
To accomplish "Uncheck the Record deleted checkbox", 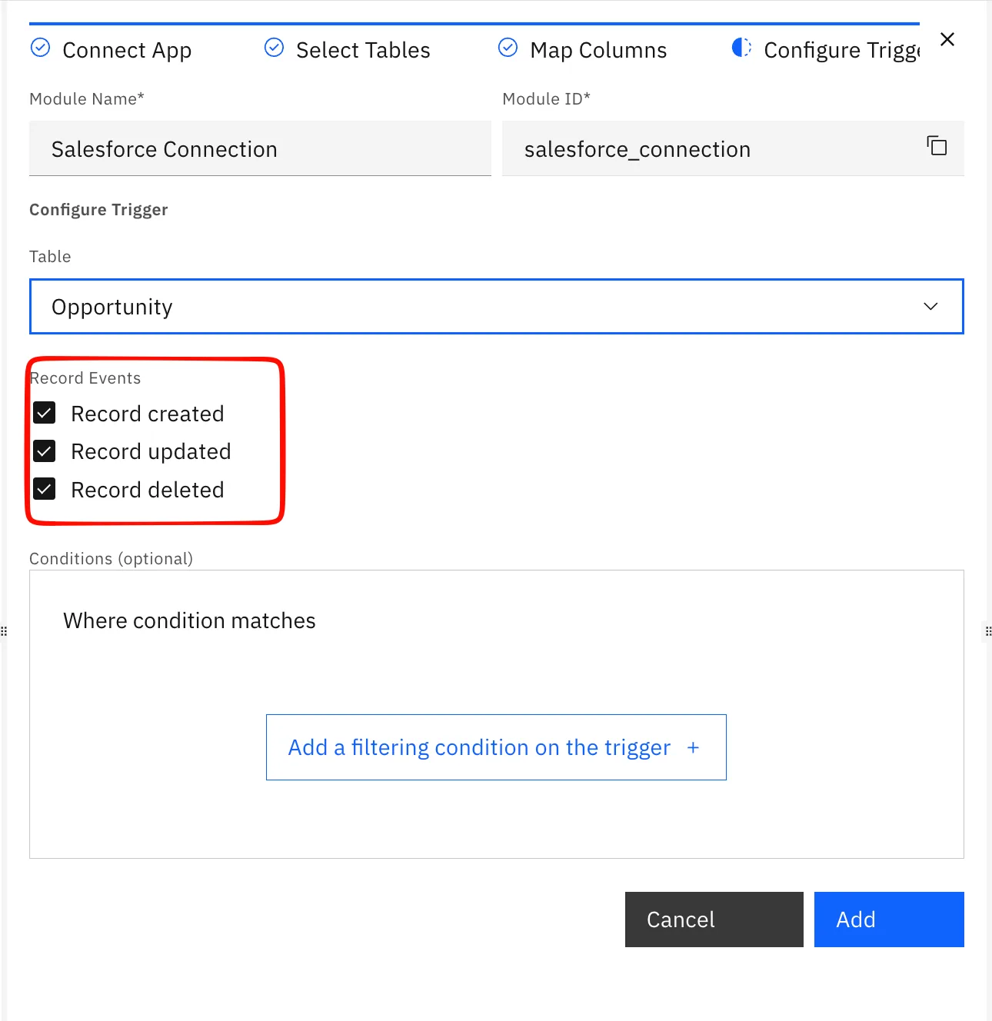I will 45,489.
